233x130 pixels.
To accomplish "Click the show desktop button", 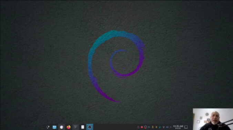I will coord(186,127).
